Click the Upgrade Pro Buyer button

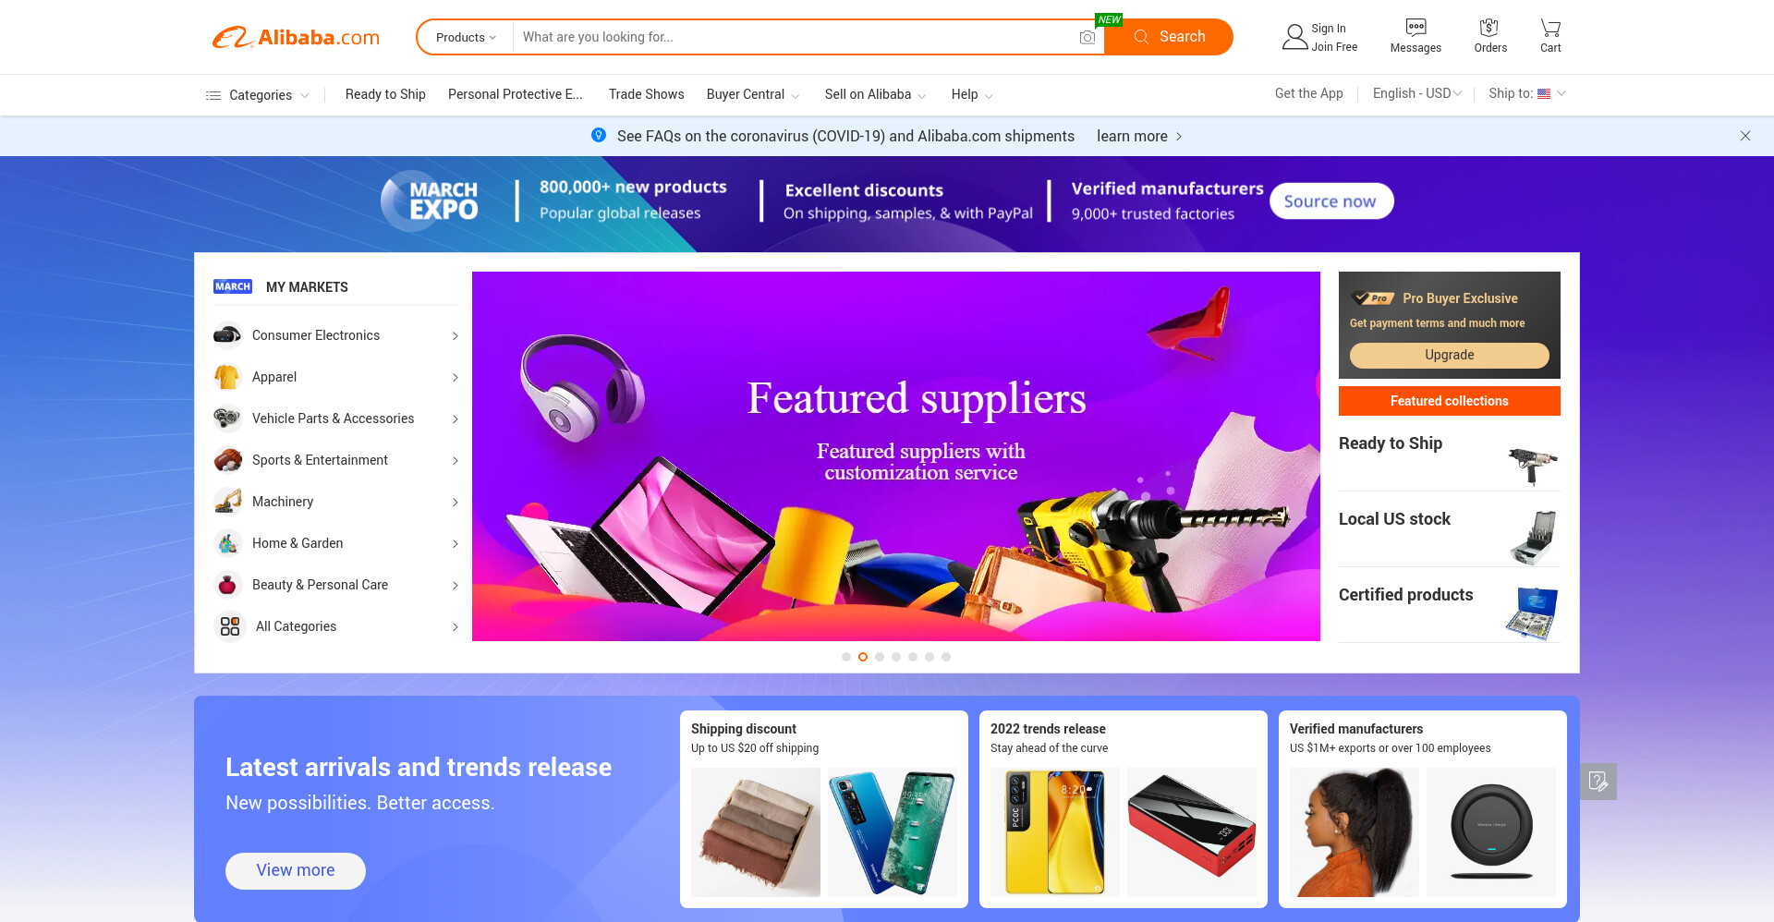pyautogui.click(x=1449, y=355)
